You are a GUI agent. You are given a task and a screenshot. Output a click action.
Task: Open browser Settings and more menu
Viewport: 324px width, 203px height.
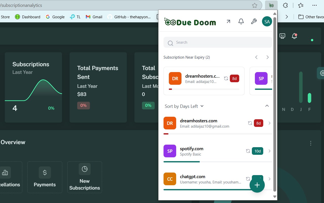(x=315, y=5)
